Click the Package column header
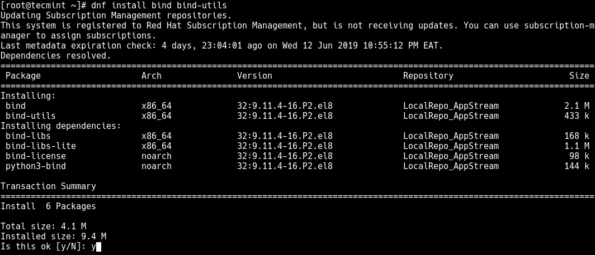Viewport: 595px width, 255px height. 23,76
